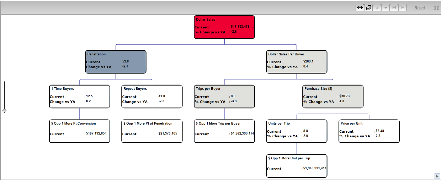Click the expand-horizontally toolbar icon
Image resolution: width=442 pixels, height=181 pixels.
tap(360, 8)
